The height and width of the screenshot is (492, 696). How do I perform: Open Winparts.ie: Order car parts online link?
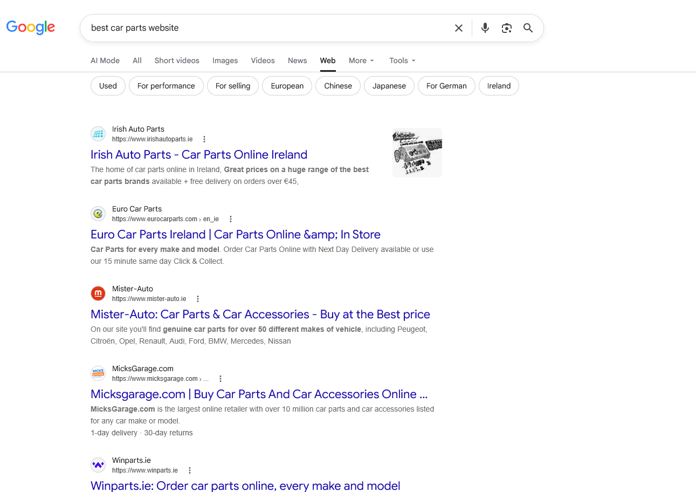[245, 486]
